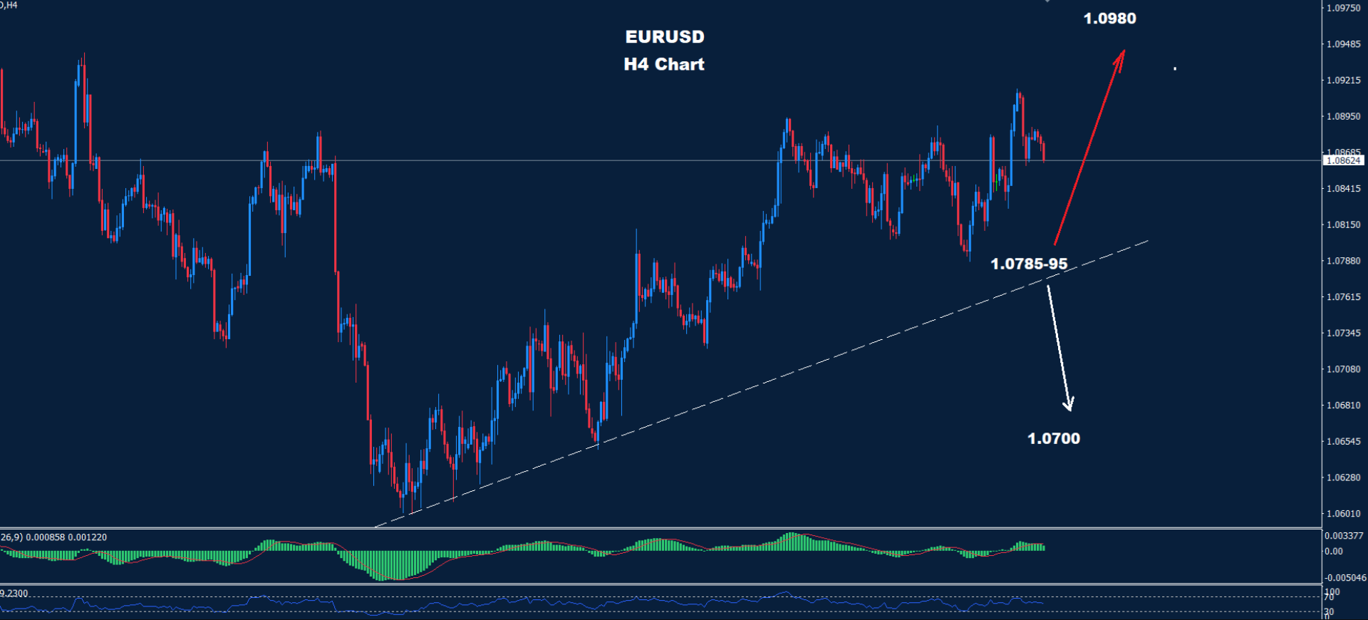Click the 1.07345 price axis label
This screenshot has width=1368, height=620.
(1343, 333)
